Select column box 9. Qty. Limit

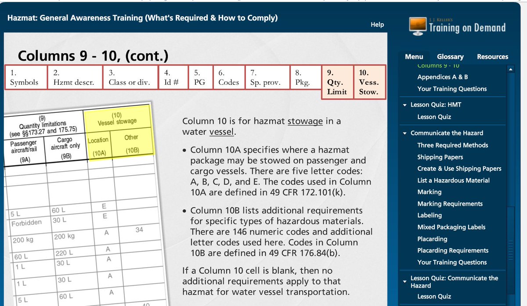(337, 82)
